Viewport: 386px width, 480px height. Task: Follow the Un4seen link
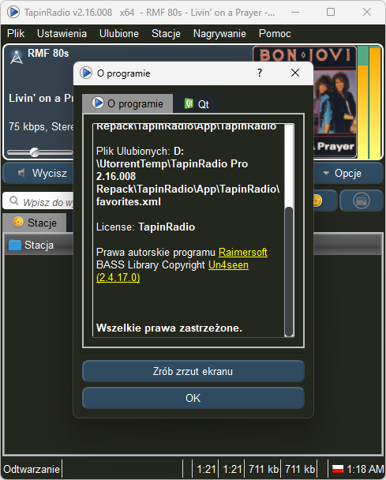tap(228, 264)
